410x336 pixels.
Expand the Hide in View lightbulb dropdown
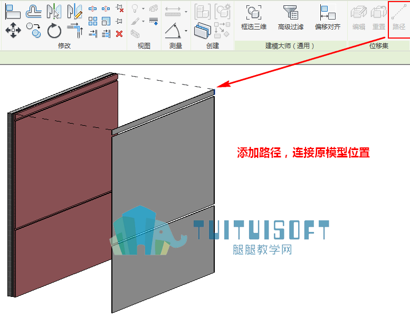144,8
